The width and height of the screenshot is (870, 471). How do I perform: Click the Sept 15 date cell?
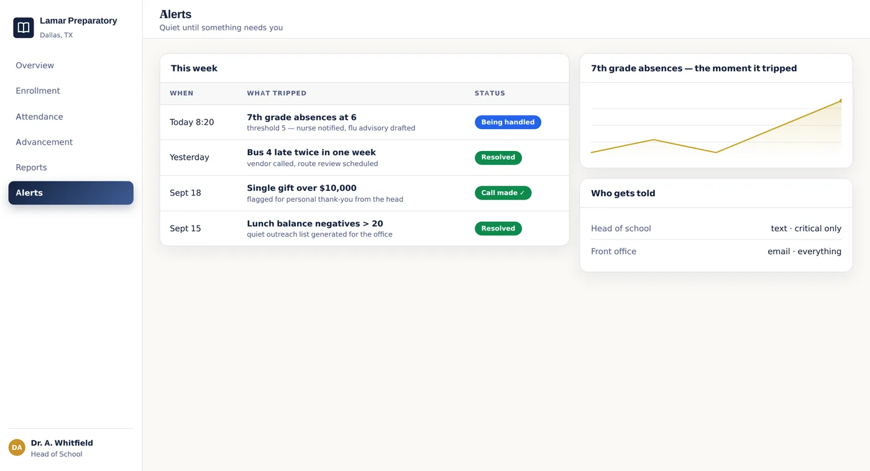(185, 229)
